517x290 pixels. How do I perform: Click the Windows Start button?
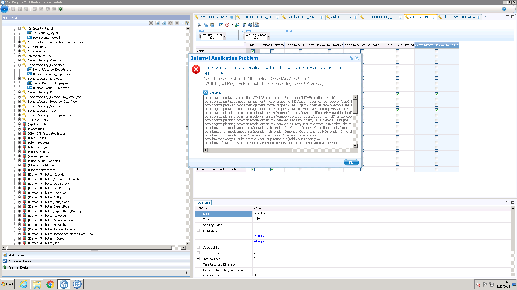(7, 284)
